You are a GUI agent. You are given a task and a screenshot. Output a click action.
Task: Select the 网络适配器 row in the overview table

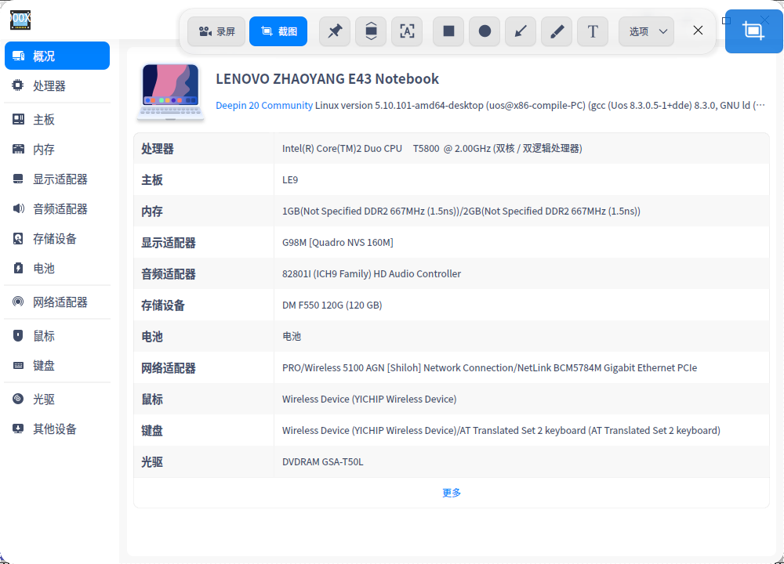451,368
